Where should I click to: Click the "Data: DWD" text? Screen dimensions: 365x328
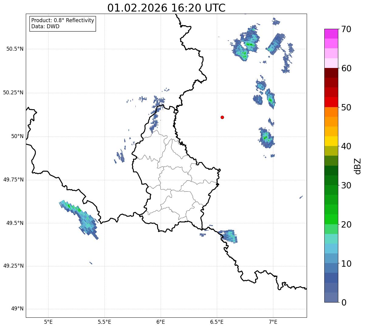tap(46, 26)
